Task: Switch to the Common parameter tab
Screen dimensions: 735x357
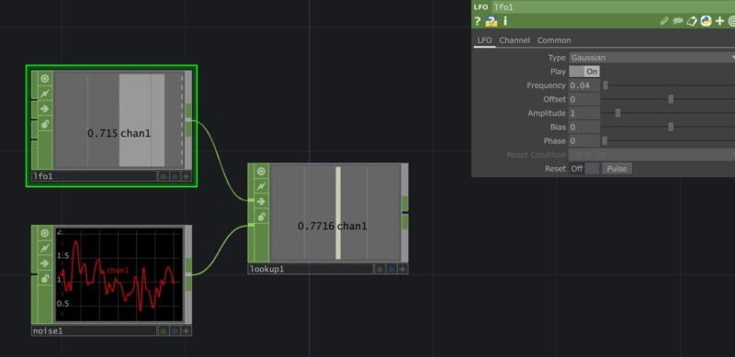Action: (554, 40)
